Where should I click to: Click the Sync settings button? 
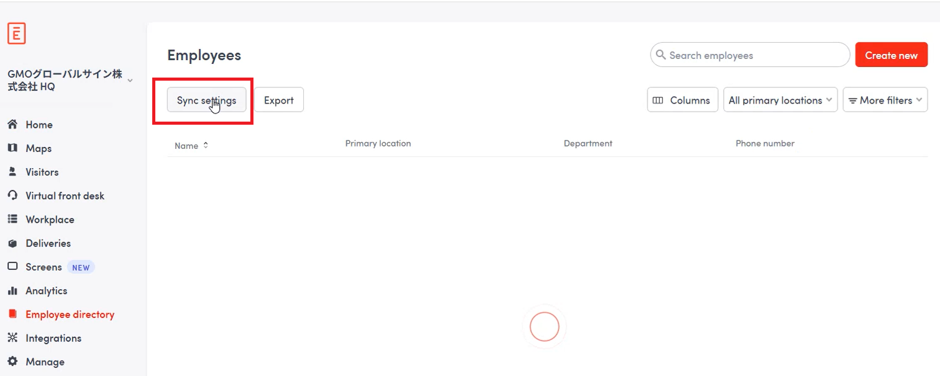coord(206,100)
